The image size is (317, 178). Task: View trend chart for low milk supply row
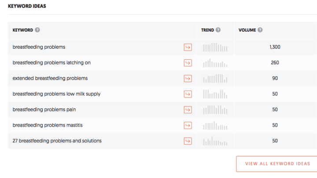click(215, 94)
